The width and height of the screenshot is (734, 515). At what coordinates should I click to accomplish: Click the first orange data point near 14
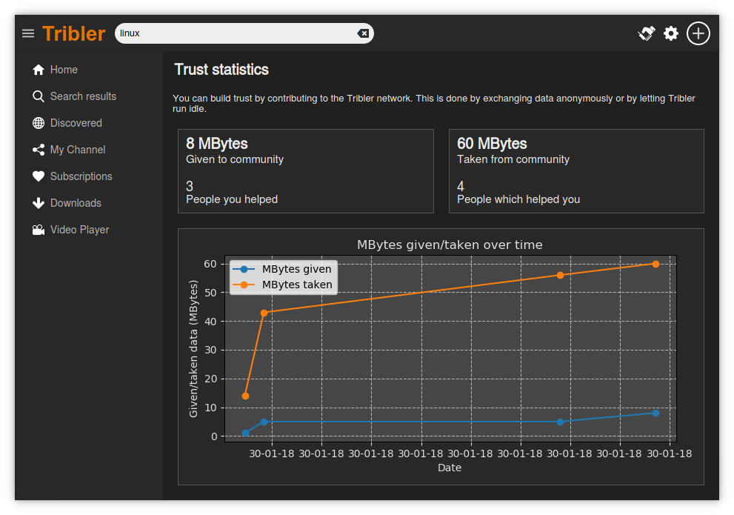tap(245, 396)
